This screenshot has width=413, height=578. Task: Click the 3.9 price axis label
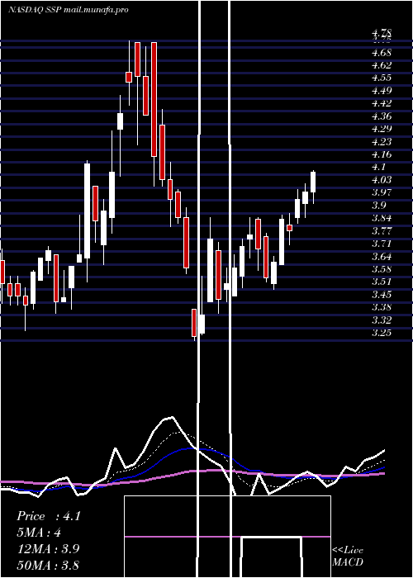point(378,206)
